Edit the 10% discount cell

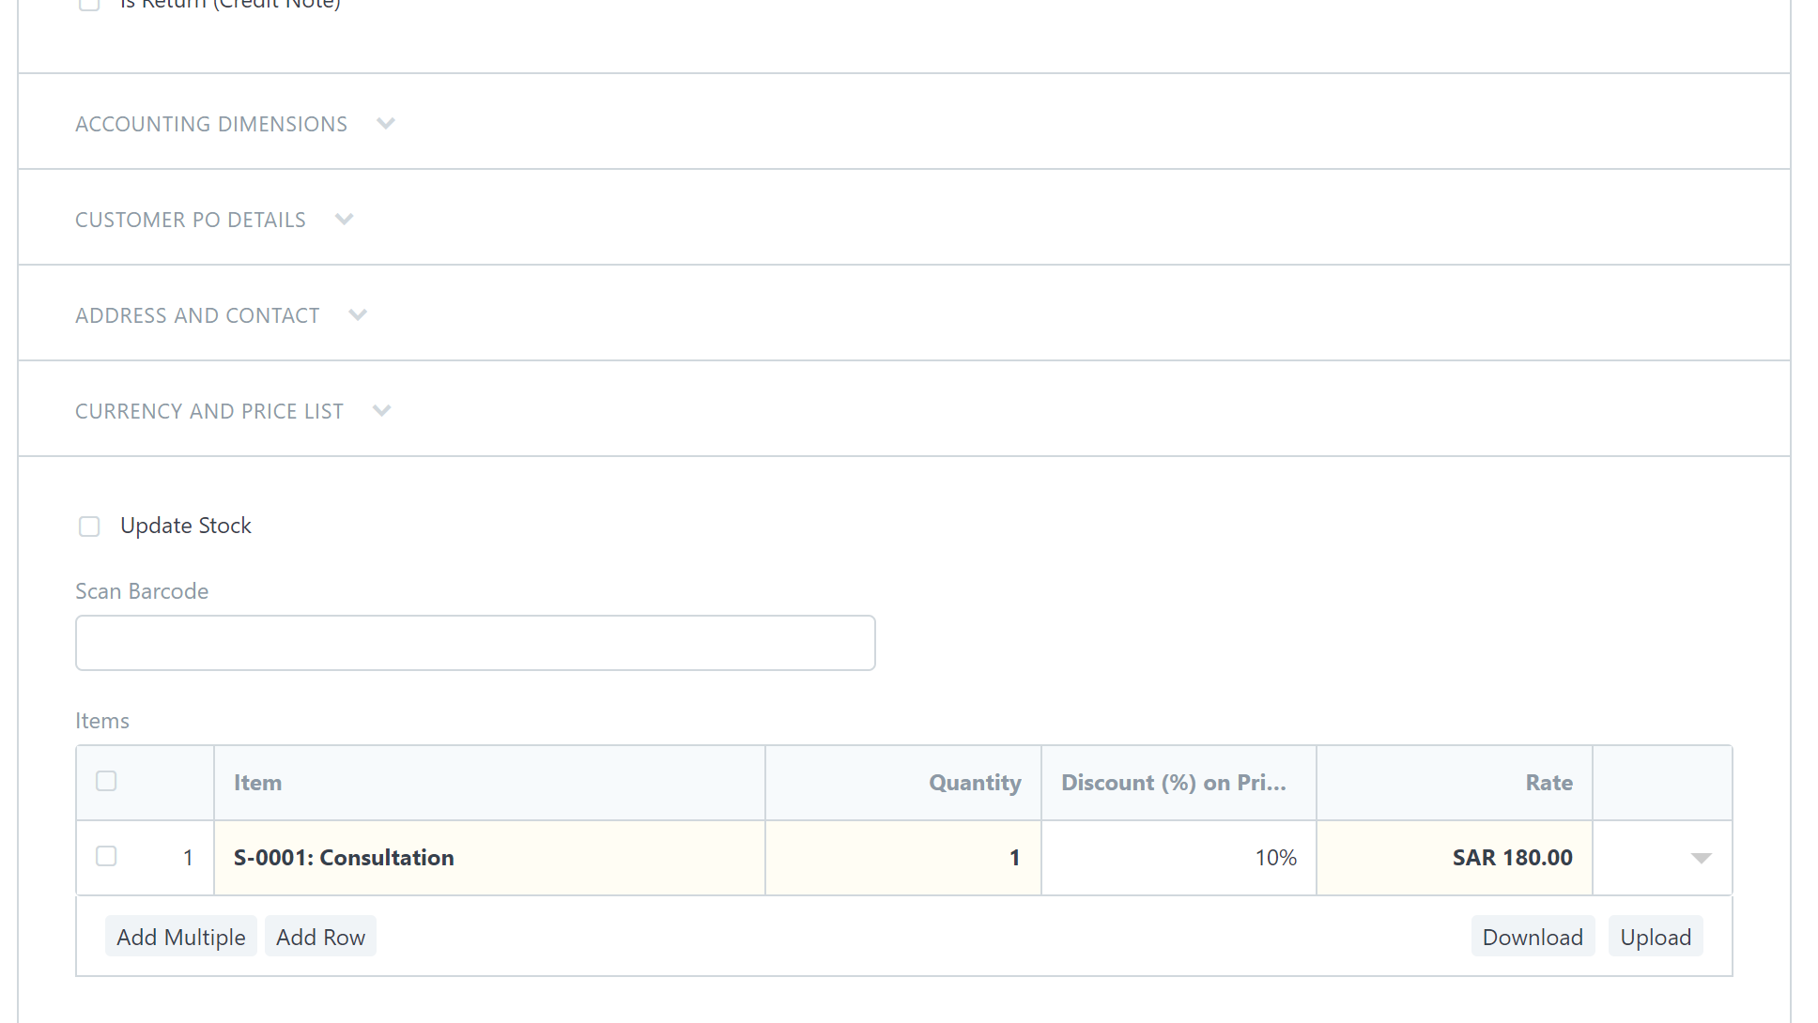point(1179,857)
